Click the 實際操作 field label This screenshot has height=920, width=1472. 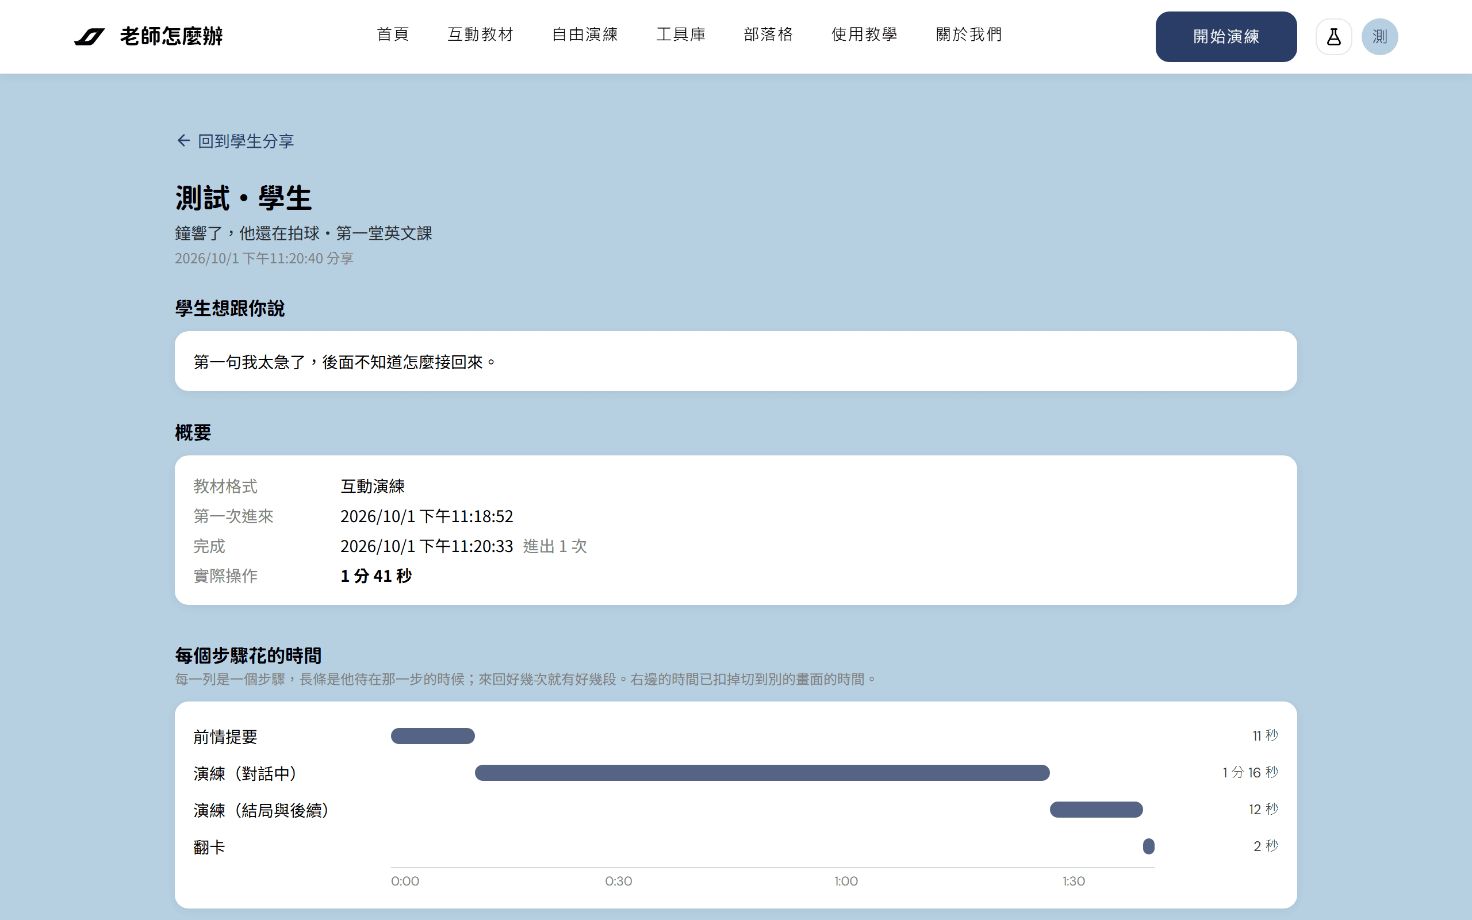point(225,576)
